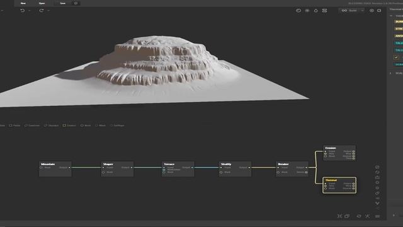The height and width of the screenshot is (227, 403).
Task: Click the Open file button
Action: (x=42, y=3)
